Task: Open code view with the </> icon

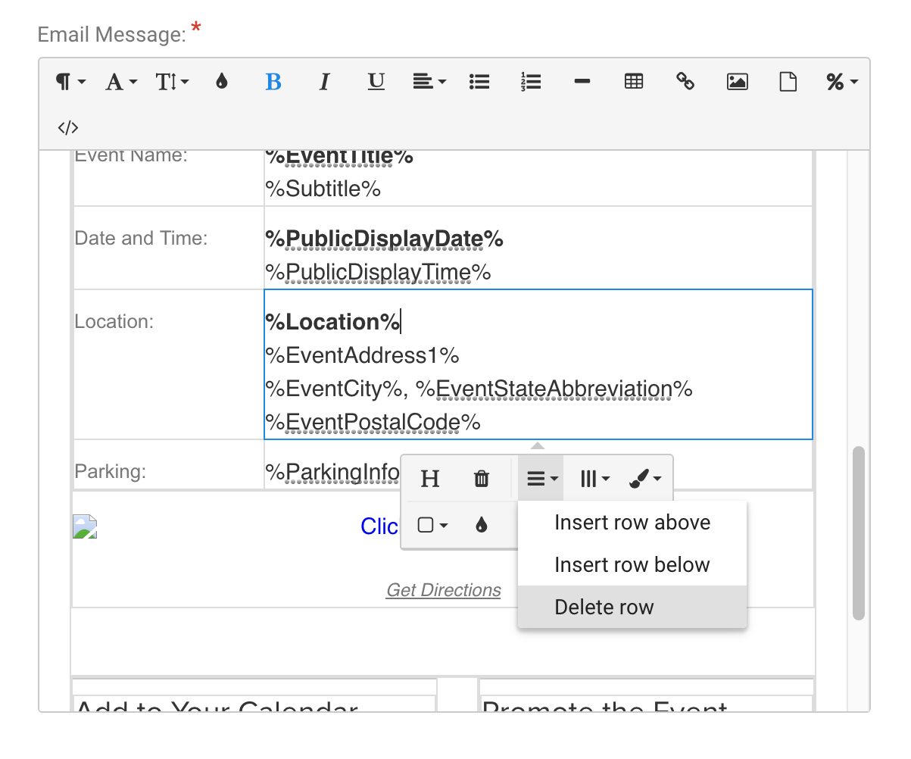Action: tap(68, 127)
